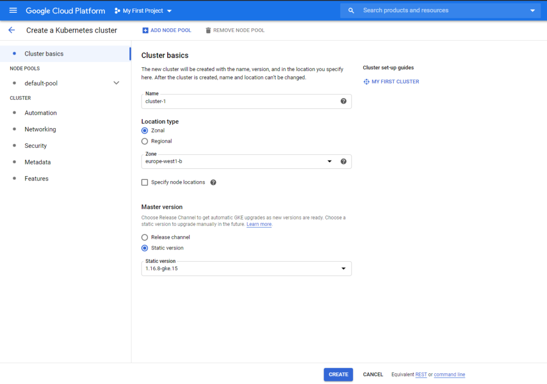
Task: Select Cluster basics in the sidebar
Action: point(65,54)
